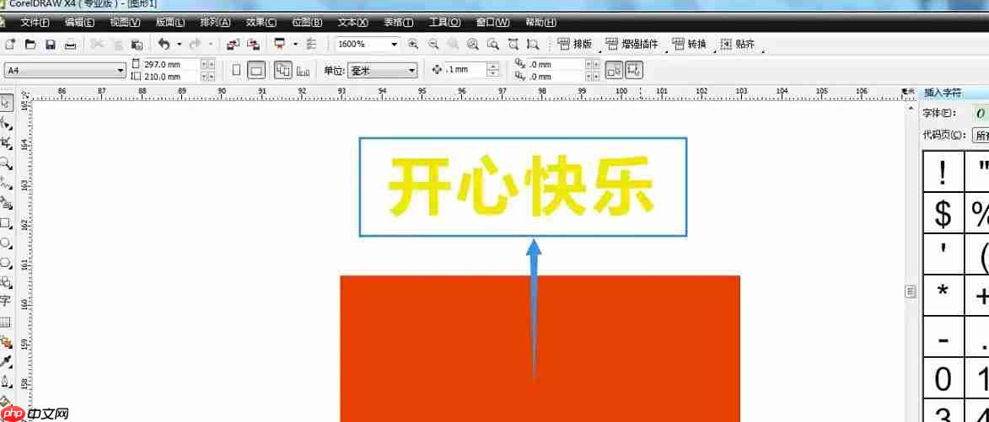Select the yellow 开心快乐 text on canvas
Image resolution: width=989 pixels, height=422 pixels.
tap(520, 187)
